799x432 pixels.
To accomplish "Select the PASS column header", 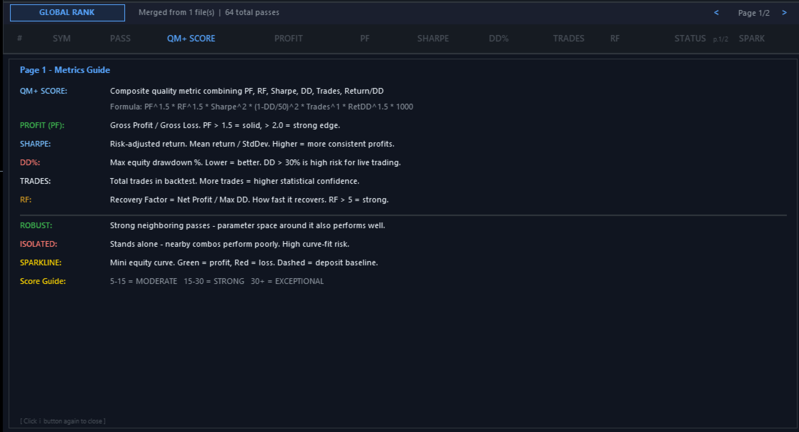I will pos(120,39).
